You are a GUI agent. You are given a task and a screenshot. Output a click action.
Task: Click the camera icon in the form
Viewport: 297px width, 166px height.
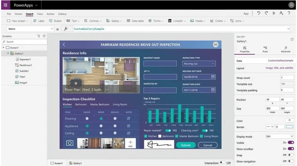(70, 143)
